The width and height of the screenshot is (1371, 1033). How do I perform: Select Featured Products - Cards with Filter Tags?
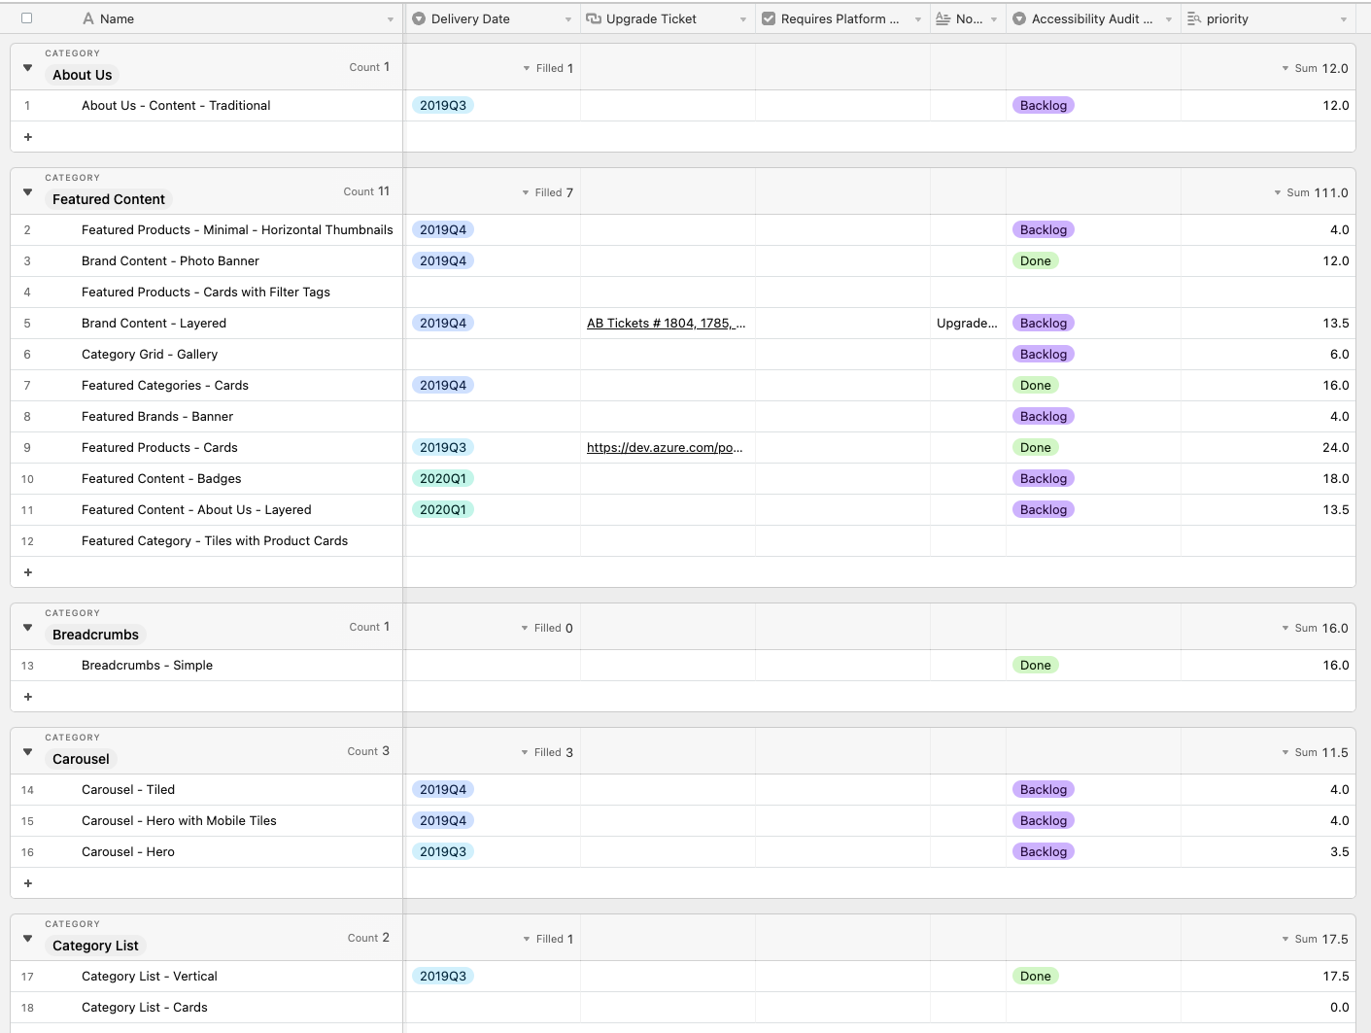click(x=206, y=293)
